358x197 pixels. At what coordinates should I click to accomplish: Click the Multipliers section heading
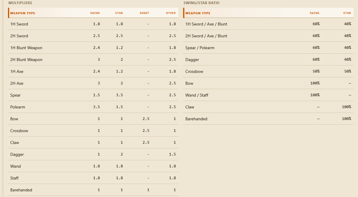[20, 3]
